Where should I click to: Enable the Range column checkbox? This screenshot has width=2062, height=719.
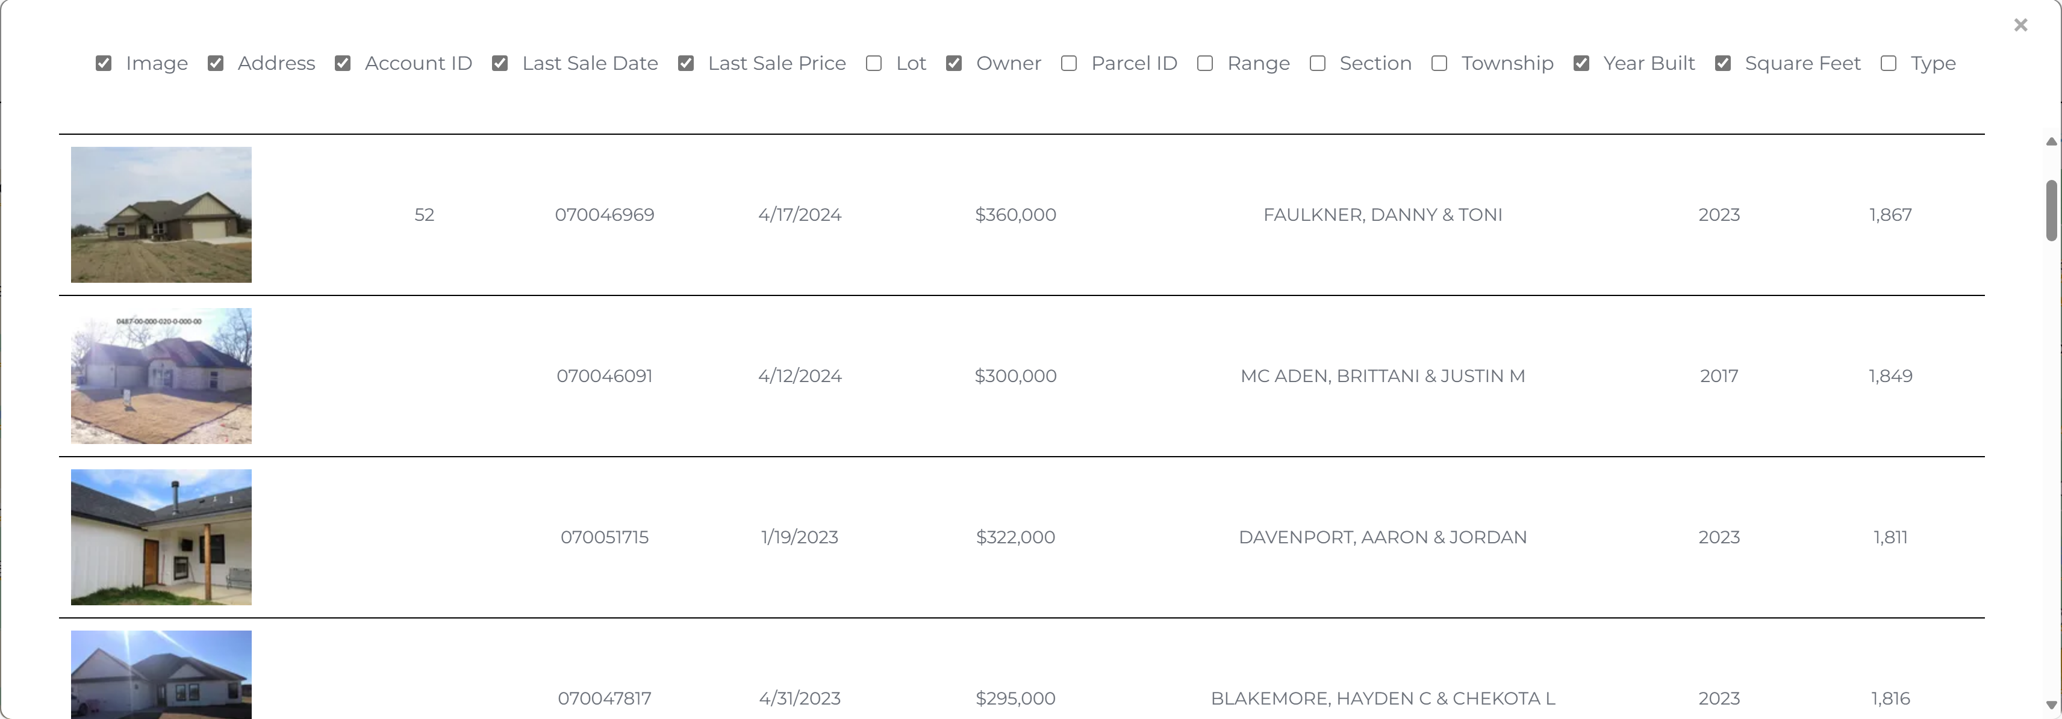tap(1206, 63)
